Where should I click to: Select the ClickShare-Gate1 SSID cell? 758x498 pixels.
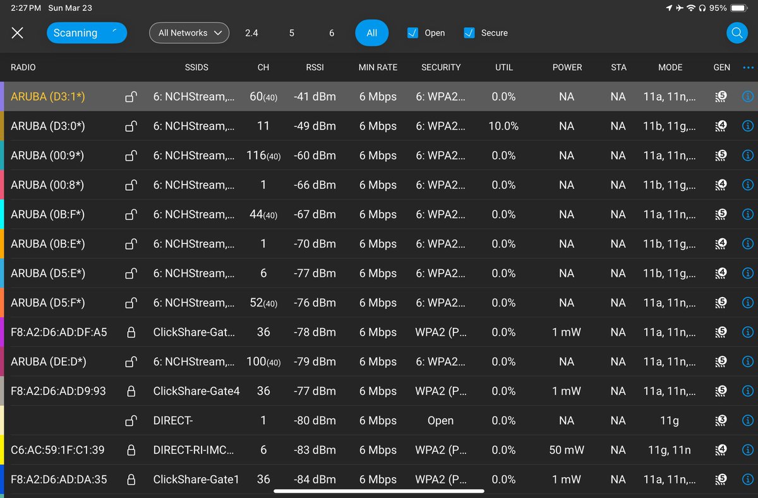pos(196,480)
